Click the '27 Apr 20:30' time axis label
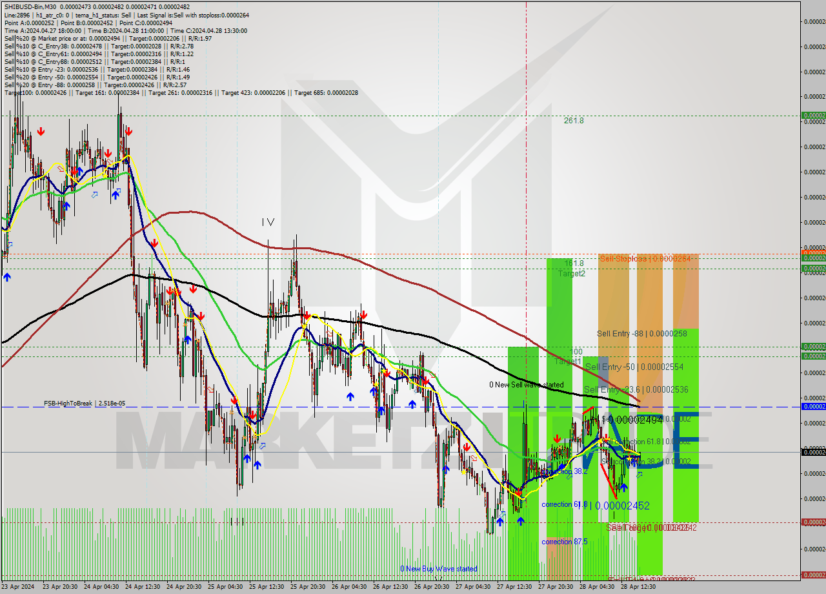Image resolution: width=826 pixels, height=594 pixels. tap(555, 587)
